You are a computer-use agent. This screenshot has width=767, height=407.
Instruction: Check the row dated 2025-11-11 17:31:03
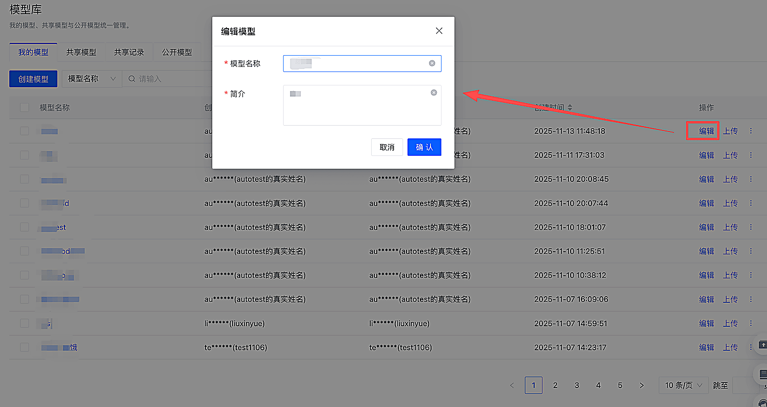[25, 155]
